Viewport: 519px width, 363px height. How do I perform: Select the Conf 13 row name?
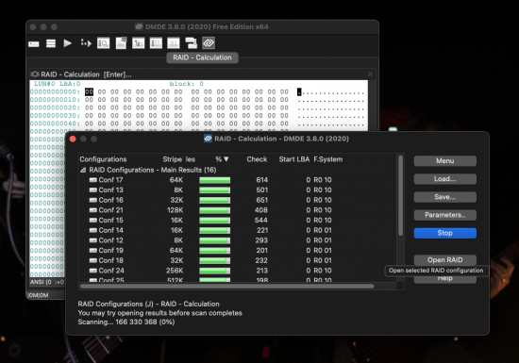tap(110, 190)
